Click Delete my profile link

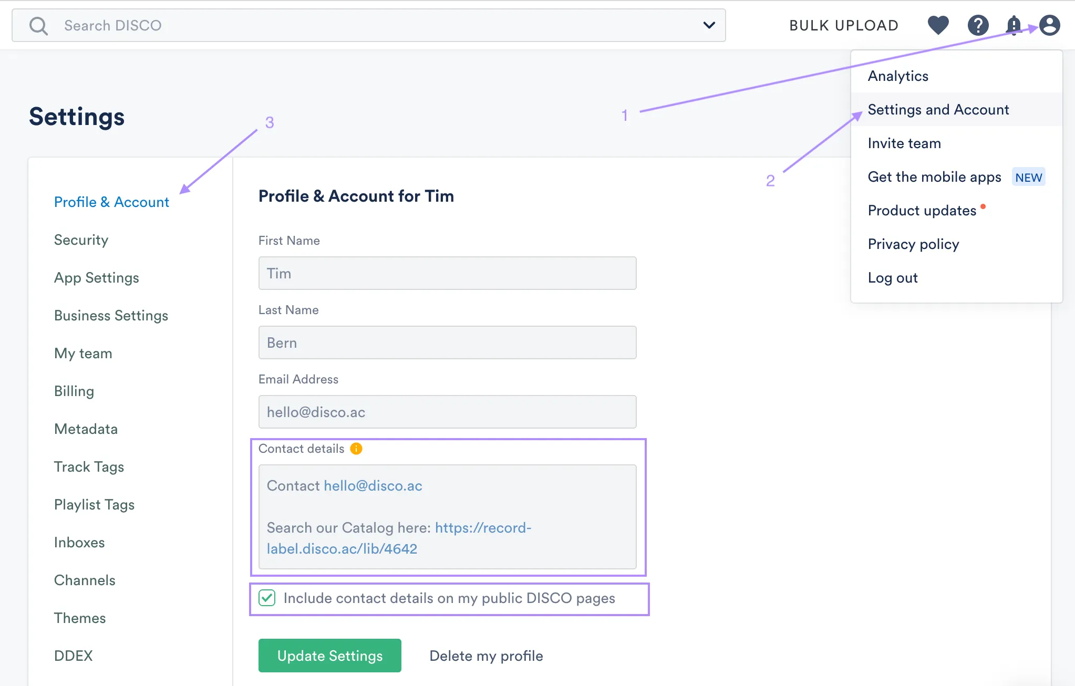[x=486, y=656]
